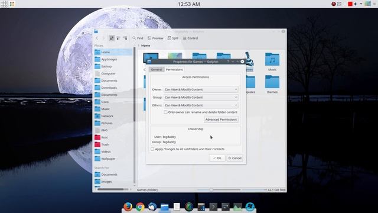Open Videos in Places panel
The height and width of the screenshot is (213, 378).
[x=113, y=151]
